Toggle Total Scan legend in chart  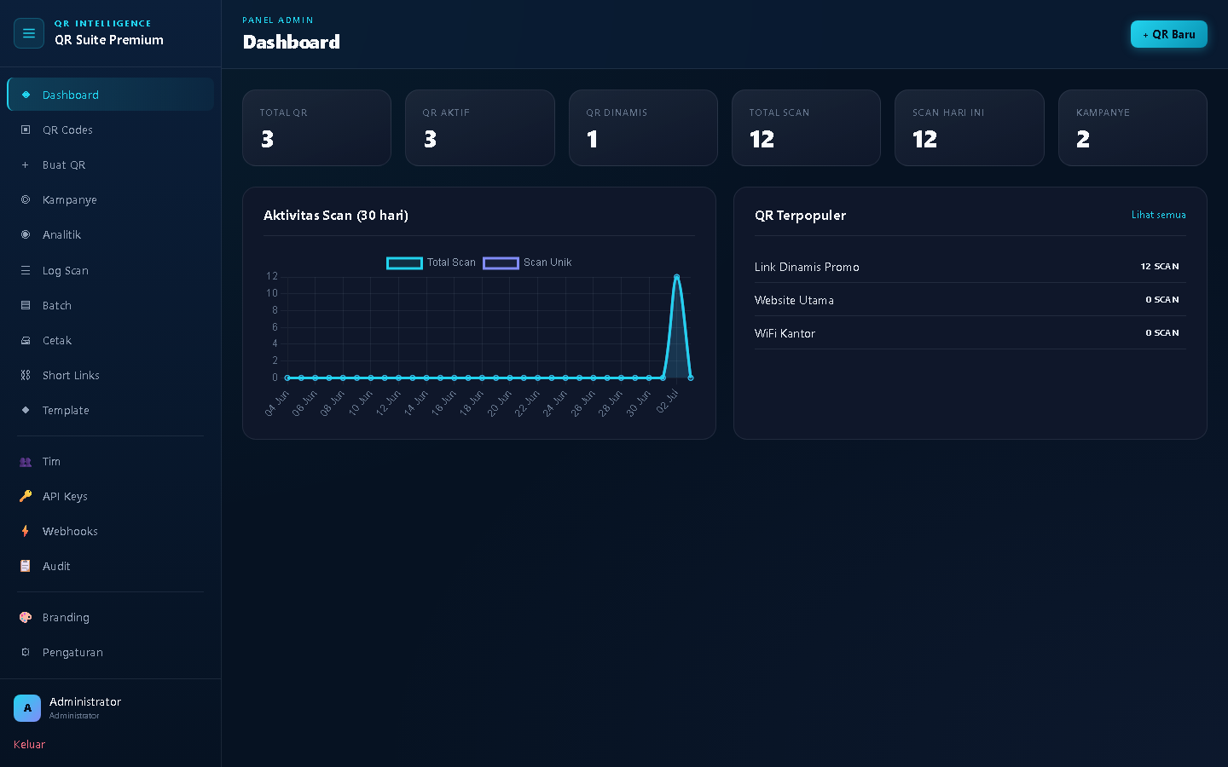[432, 262]
